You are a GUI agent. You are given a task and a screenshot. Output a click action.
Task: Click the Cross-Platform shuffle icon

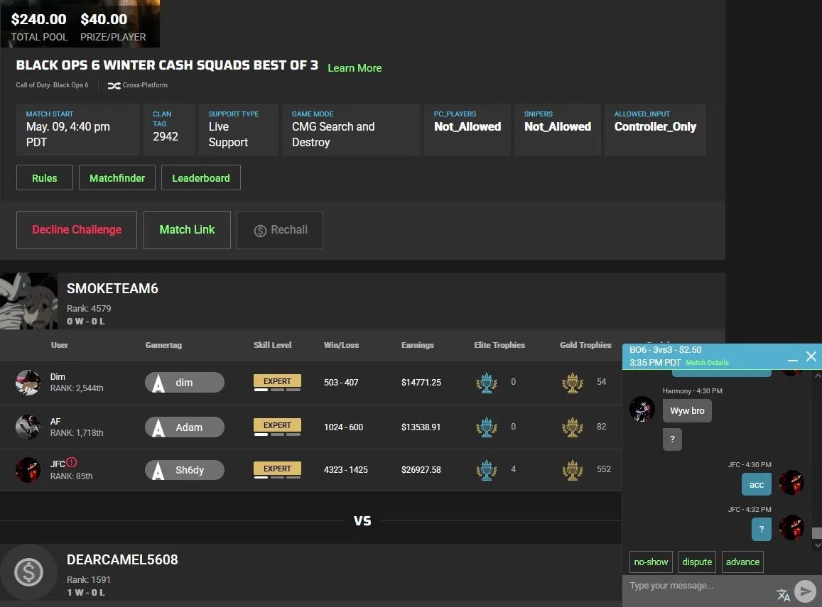pyautogui.click(x=114, y=85)
